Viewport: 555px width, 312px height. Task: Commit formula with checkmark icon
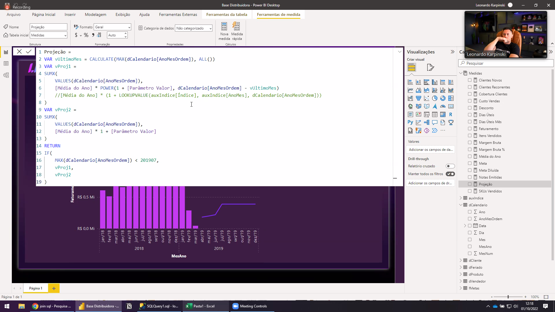tap(29, 52)
